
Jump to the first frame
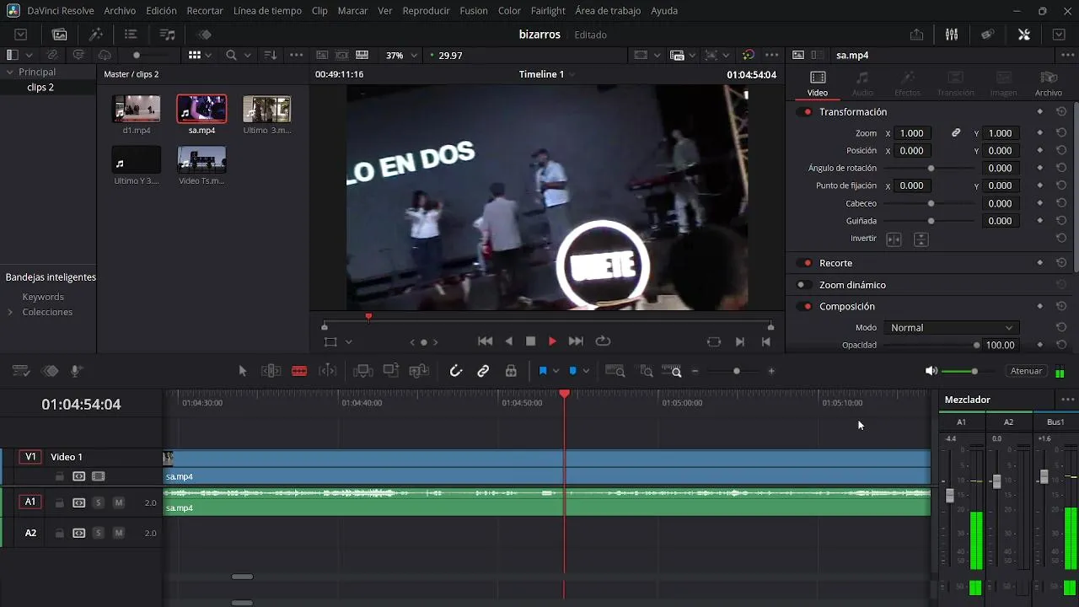485,341
